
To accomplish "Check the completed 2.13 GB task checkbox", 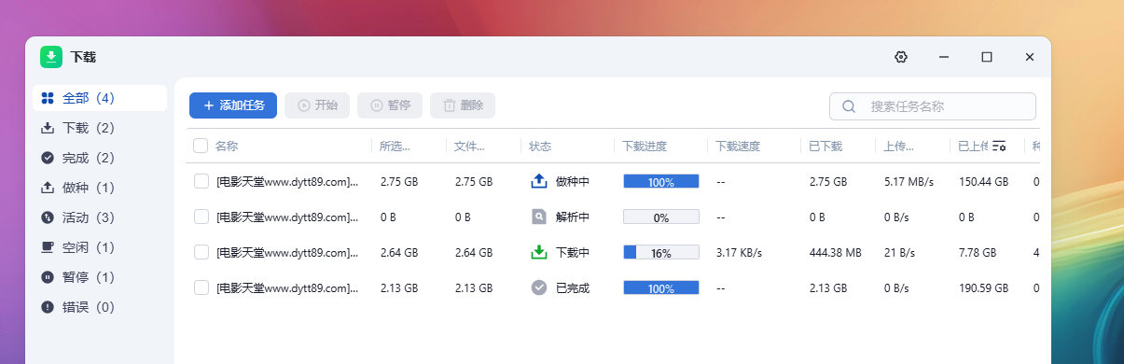I will click(x=201, y=287).
